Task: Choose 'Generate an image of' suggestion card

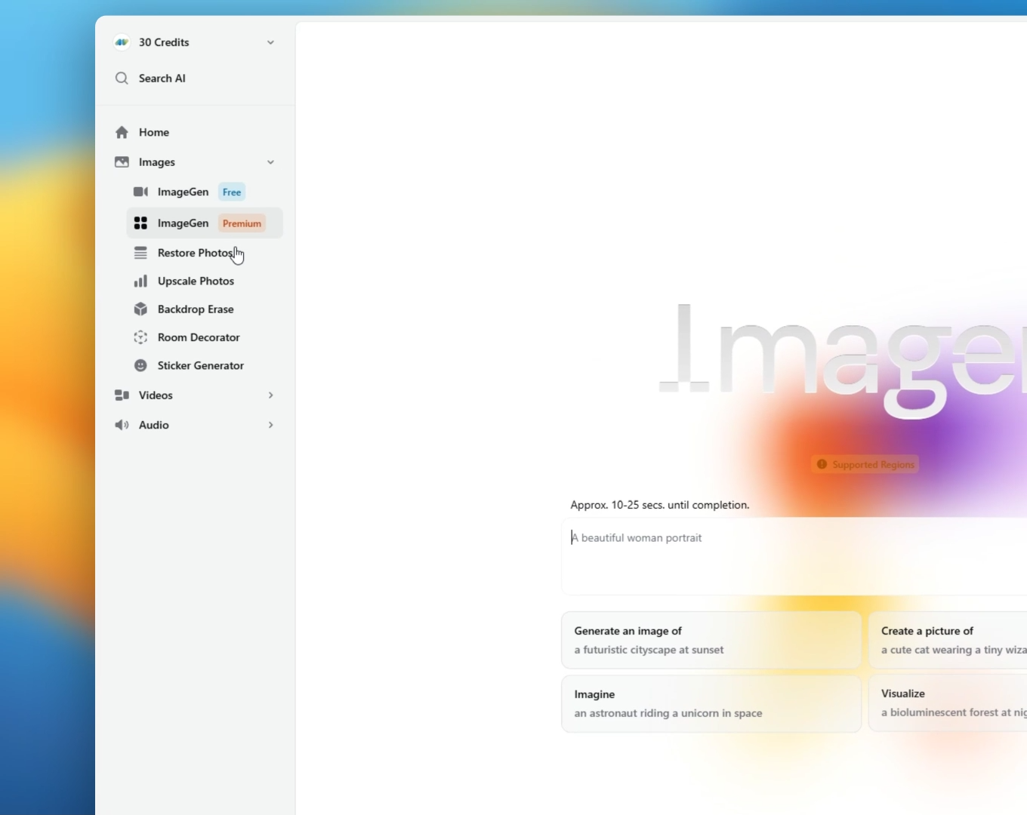Action: coord(711,640)
